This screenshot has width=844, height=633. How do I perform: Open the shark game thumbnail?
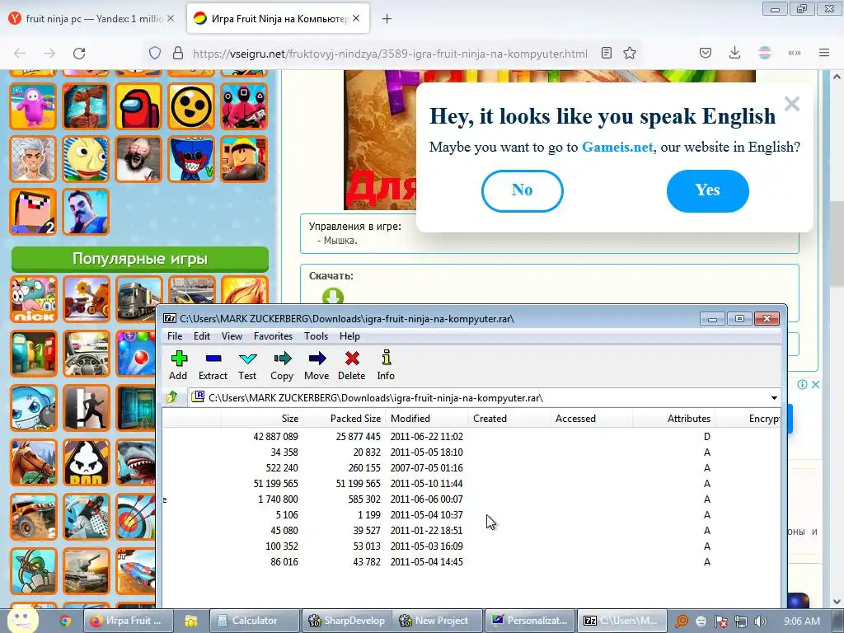[x=136, y=462]
